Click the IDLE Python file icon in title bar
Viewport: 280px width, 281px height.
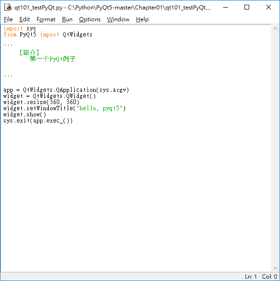point(8,8)
